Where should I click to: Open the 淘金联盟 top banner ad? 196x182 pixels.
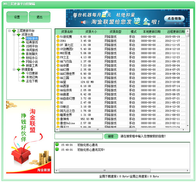pyautogui.click(x=128, y=18)
